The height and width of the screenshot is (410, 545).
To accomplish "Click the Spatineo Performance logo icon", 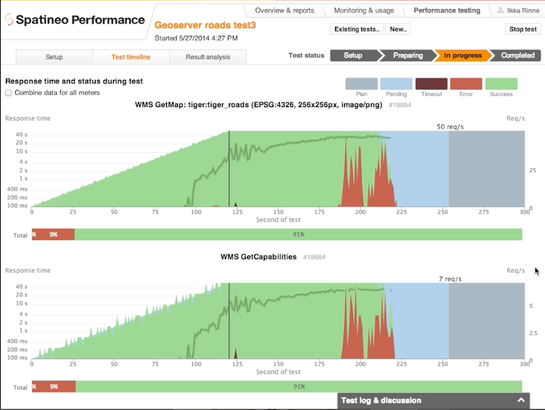I will pyautogui.click(x=9, y=20).
